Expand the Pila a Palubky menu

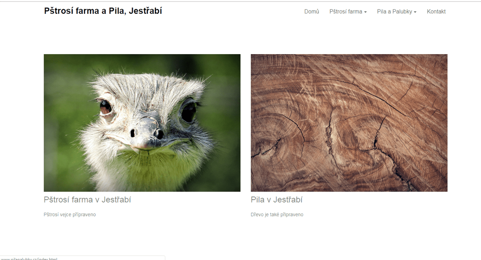(x=397, y=12)
